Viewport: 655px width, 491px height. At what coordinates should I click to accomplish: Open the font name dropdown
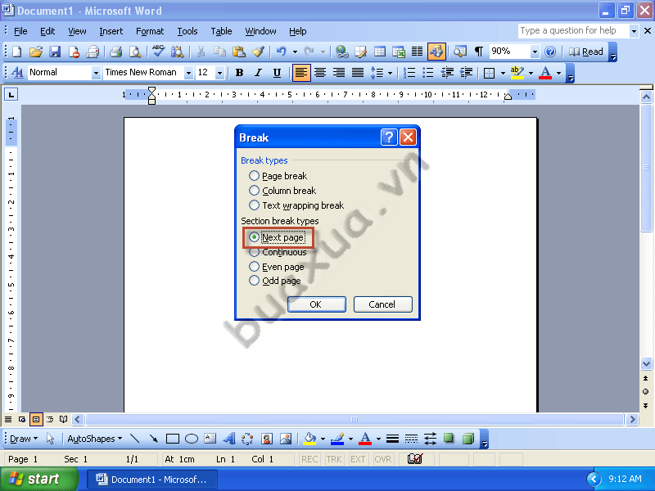coord(188,73)
